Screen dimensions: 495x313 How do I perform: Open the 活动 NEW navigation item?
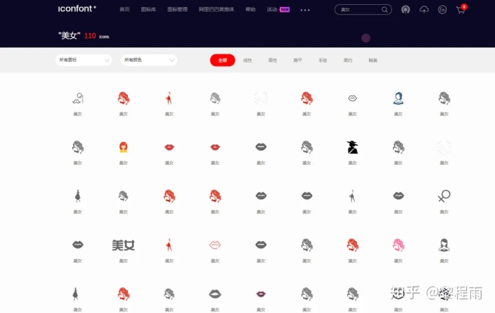coord(278,10)
